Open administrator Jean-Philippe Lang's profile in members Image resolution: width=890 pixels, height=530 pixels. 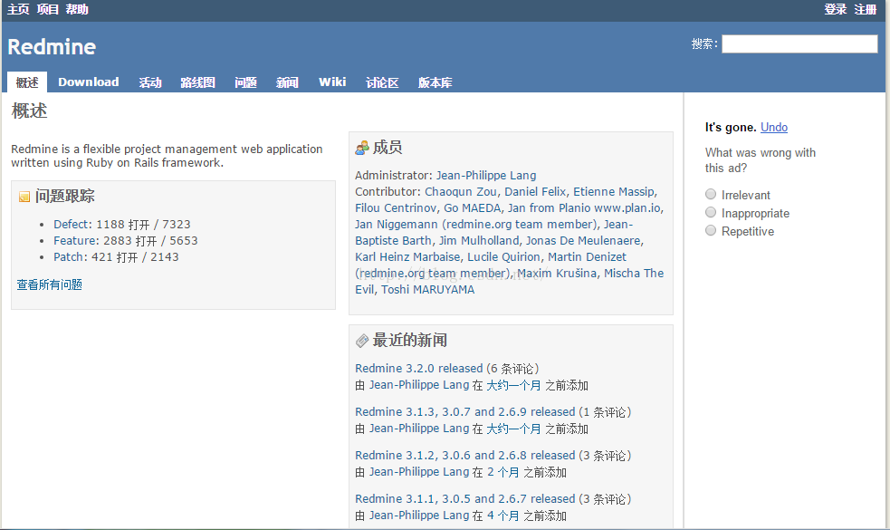tap(486, 176)
